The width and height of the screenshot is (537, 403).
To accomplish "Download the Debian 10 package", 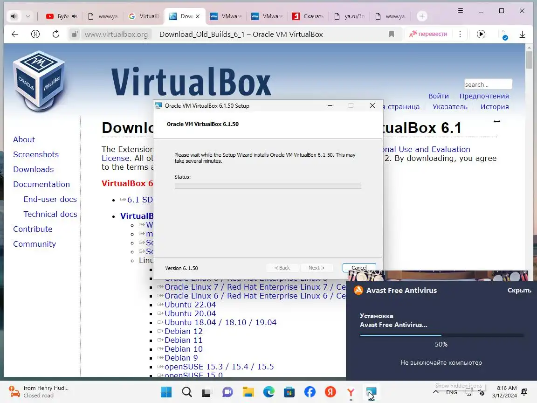I will (x=184, y=349).
